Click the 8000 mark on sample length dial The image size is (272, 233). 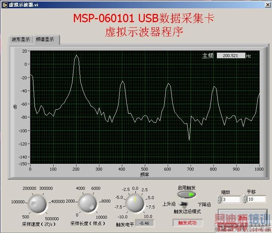coord(106,201)
